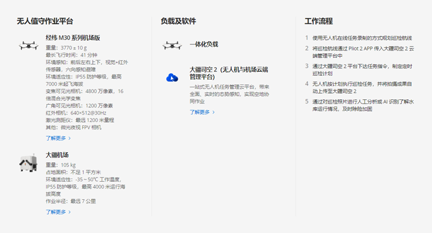Click the 一站式无人机任务管理云平台 description

pyautogui.click(x=230, y=94)
